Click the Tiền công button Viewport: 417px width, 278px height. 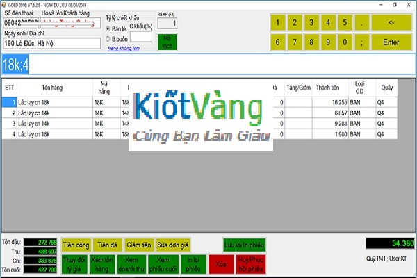point(76,245)
